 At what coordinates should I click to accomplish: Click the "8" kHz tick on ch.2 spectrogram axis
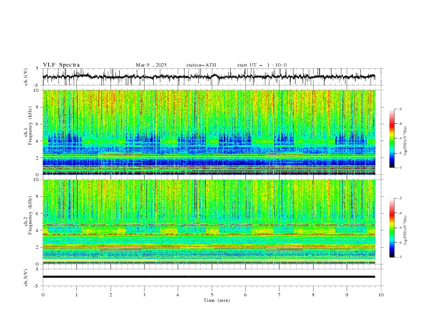[38, 197]
